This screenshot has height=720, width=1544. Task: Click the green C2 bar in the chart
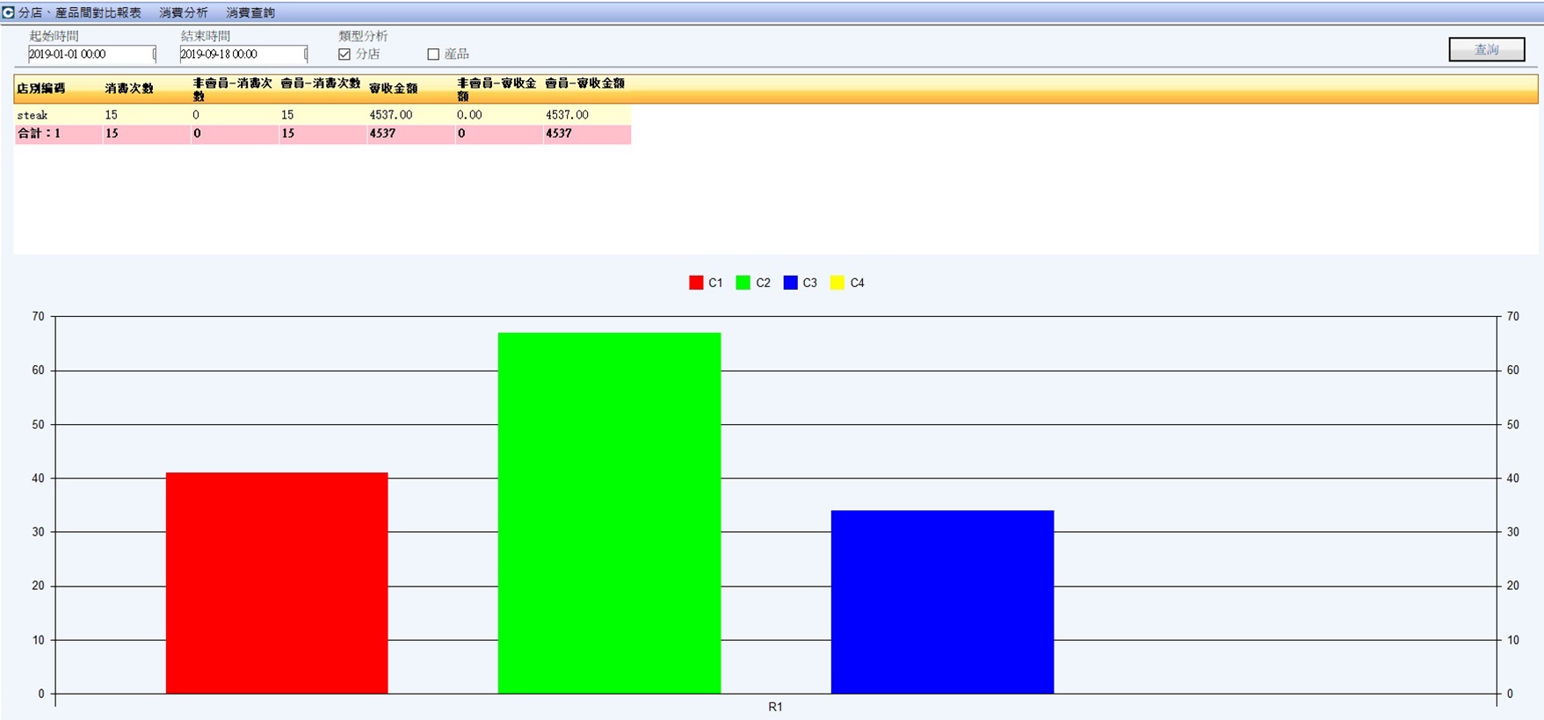tap(609, 513)
